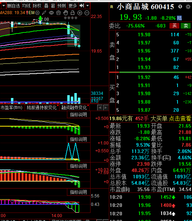Screen dimensions: 192x221
Task: Open 点击查看 large order link
Action: (x=180, y=118)
